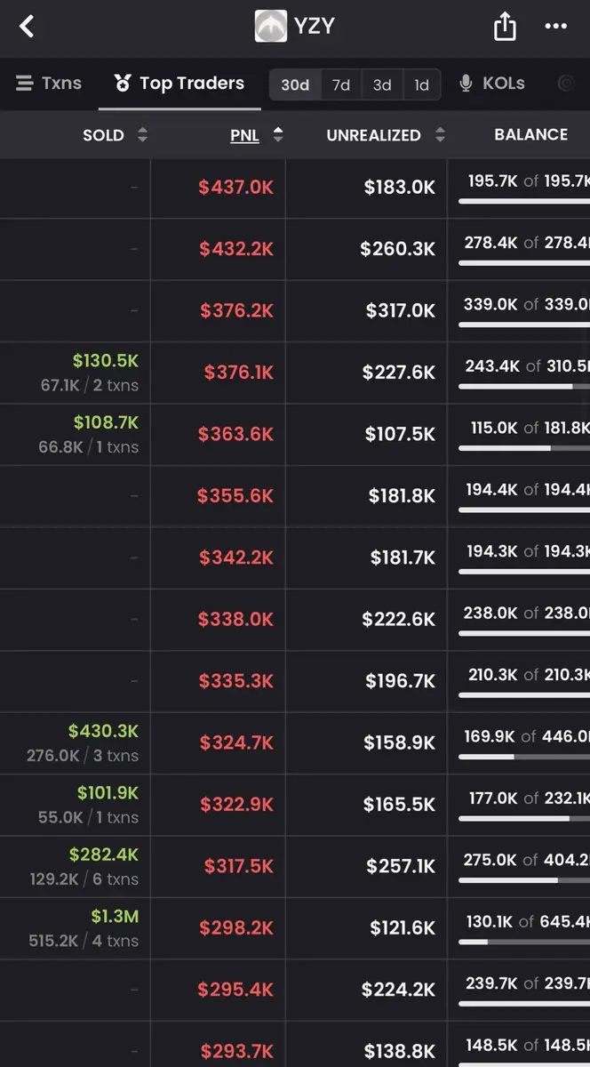Viewport: 590px width, 1067px height.
Task: Sort by the SOLD column arrows
Action: pyautogui.click(x=142, y=135)
